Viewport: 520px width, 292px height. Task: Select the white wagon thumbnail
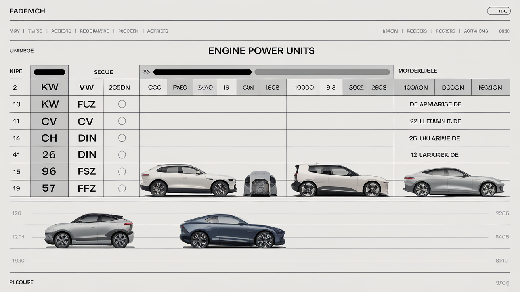tap(341, 179)
